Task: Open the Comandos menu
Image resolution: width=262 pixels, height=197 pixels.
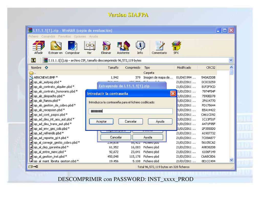Action: (48, 36)
